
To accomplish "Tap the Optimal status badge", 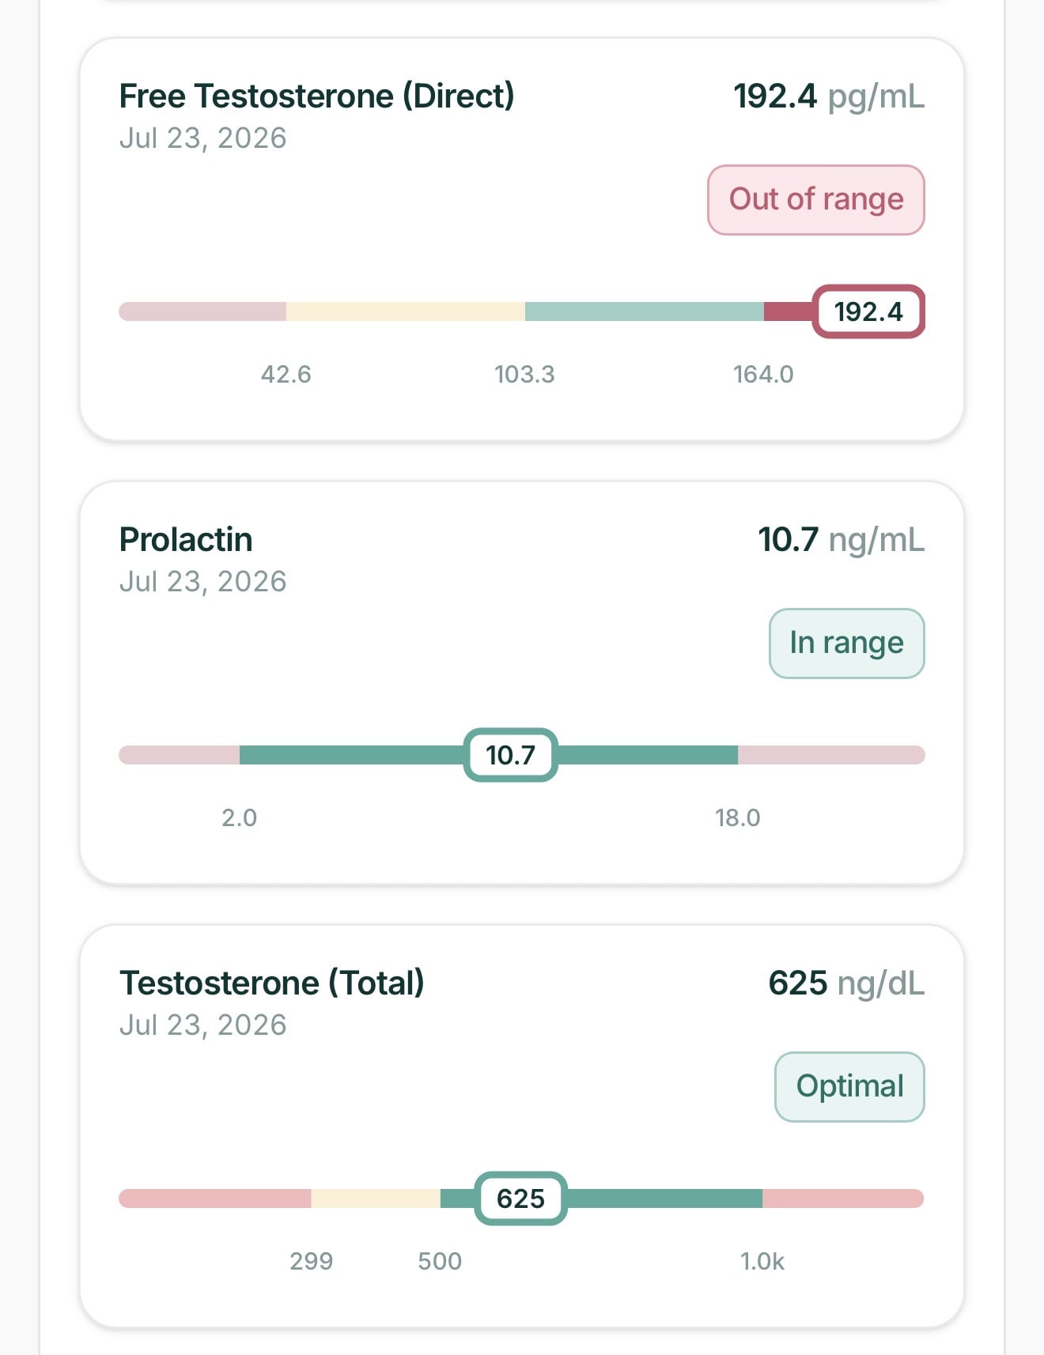I will click(x=849, y=1087).
